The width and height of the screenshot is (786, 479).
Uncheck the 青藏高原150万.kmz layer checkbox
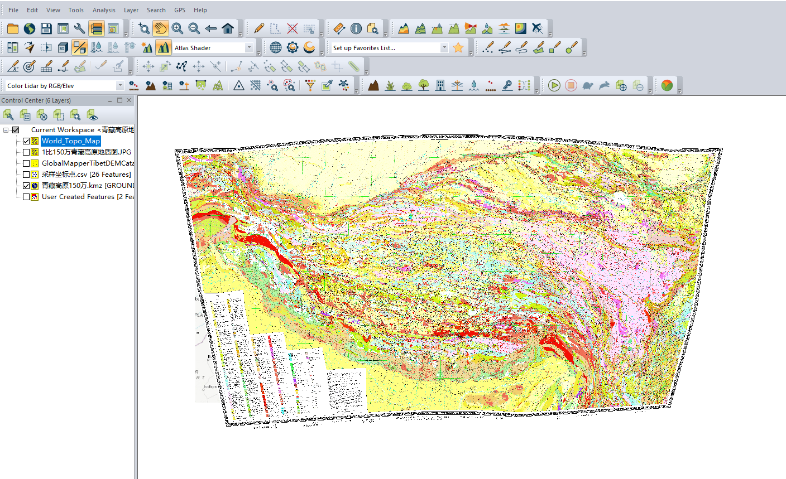click(26, 186)
